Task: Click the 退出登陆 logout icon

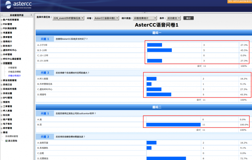Action: (6, 141)
